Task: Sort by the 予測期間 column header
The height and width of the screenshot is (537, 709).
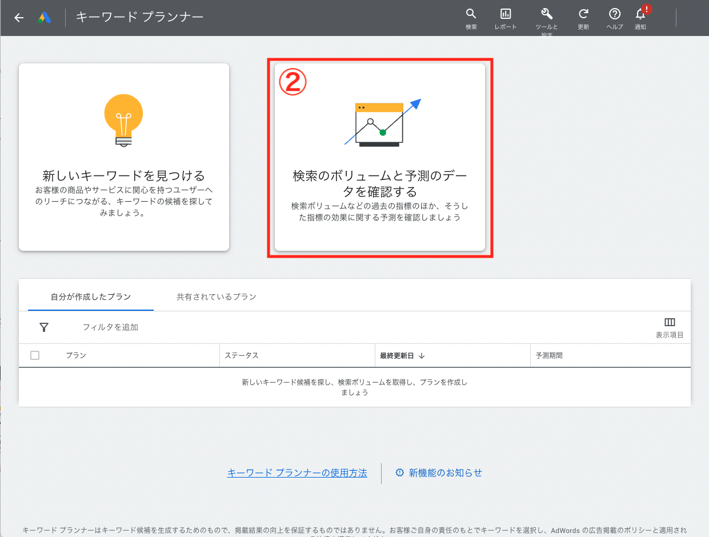Action: (549, 355)
